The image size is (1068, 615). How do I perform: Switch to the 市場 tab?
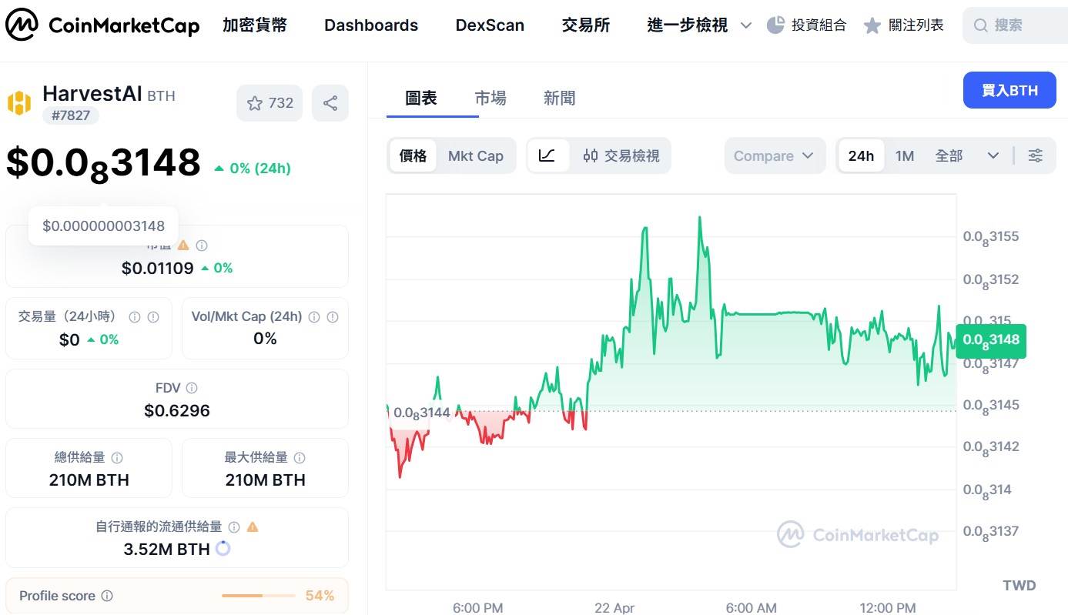490,98
